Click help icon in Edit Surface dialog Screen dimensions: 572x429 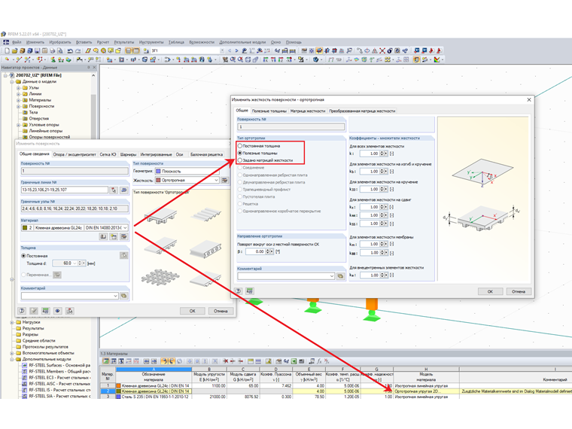[22, 311]
